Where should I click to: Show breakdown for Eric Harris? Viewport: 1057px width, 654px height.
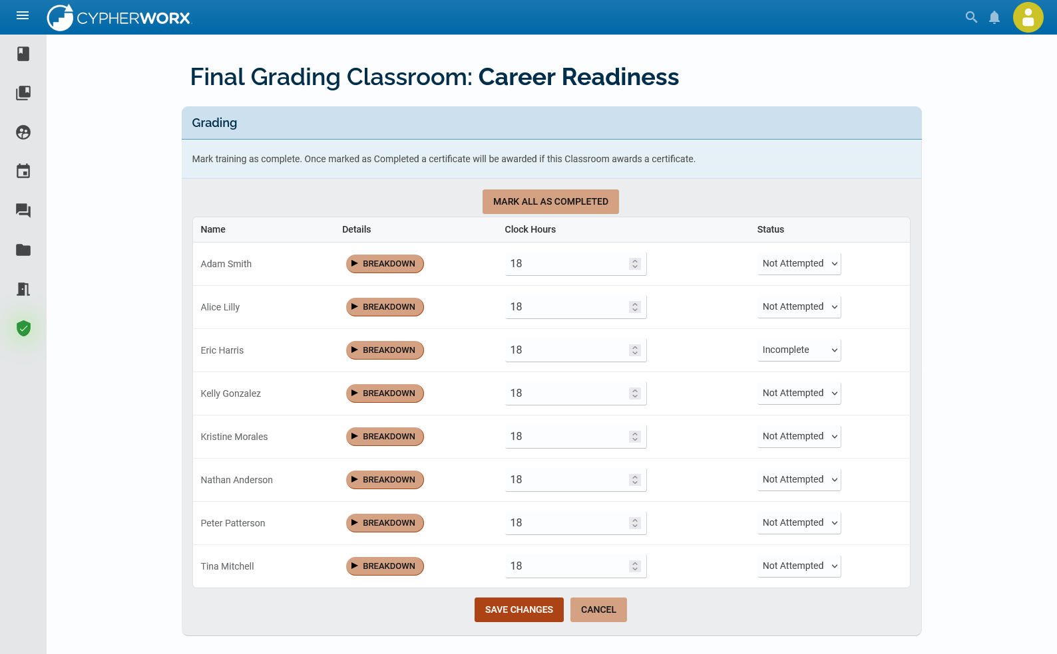tap(385, 350)
